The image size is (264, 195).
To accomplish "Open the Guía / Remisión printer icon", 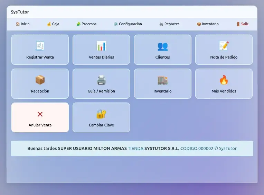I will (x=101, y=80).
